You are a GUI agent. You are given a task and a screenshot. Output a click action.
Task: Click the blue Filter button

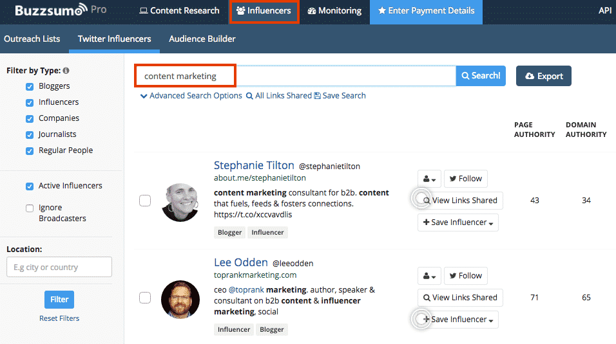(x=59, y=299)
